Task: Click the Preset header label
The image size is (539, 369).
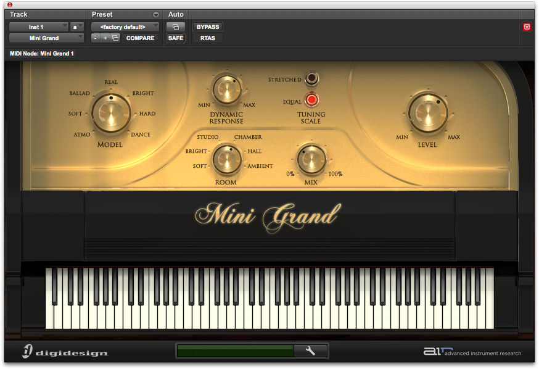Action: pos(102,14)
